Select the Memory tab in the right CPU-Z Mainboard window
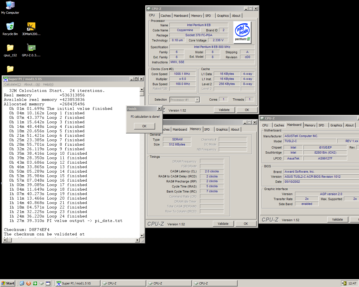The width and height of the screenshot is (359, 287). [x=310, y=125]
